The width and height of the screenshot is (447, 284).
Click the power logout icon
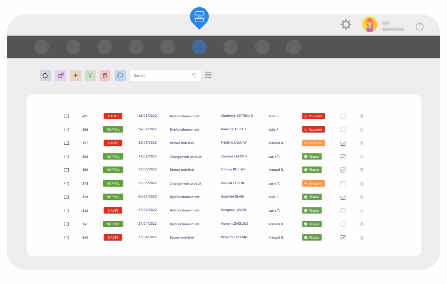click(x=419, y=27)
